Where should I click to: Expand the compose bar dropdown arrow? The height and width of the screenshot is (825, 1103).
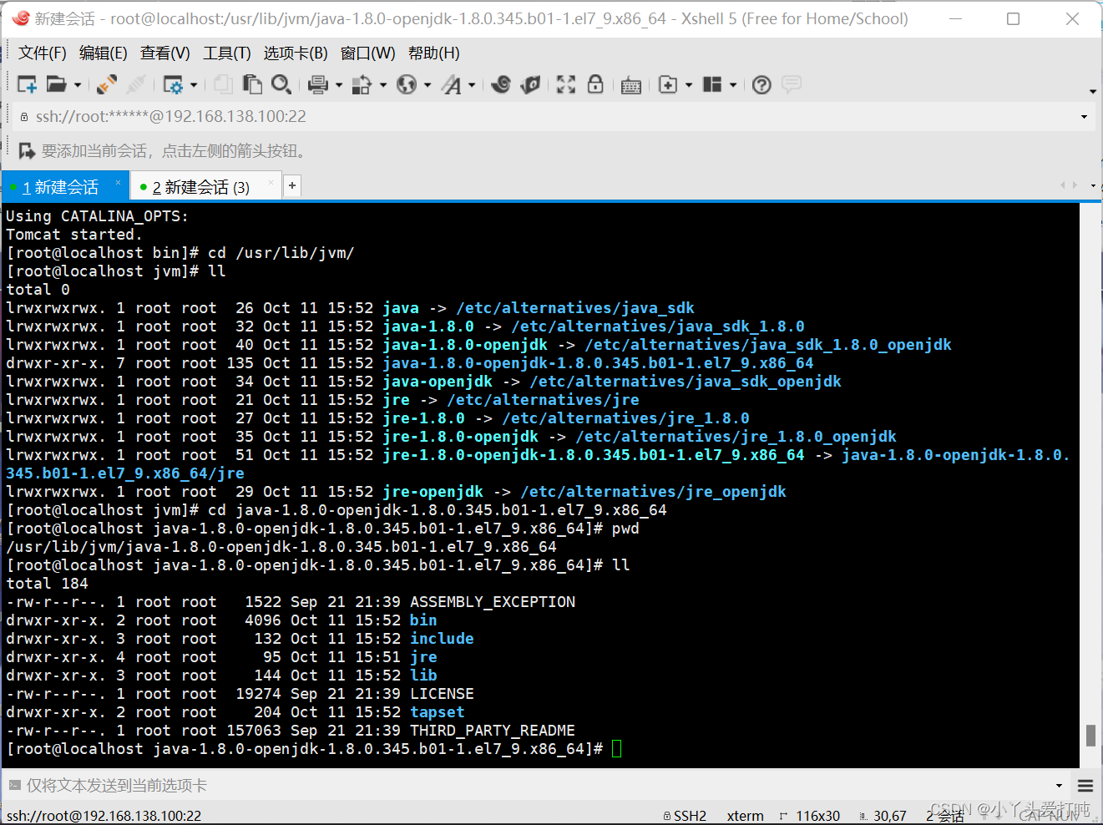(1059, 786)
